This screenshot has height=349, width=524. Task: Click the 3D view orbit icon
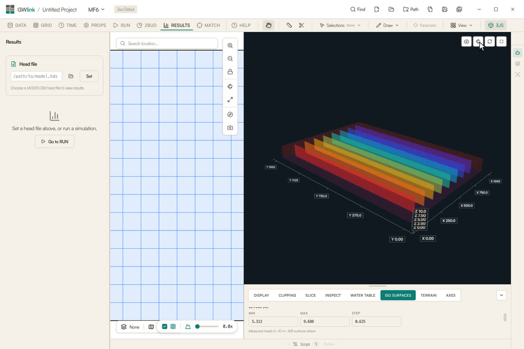point(478,42)
